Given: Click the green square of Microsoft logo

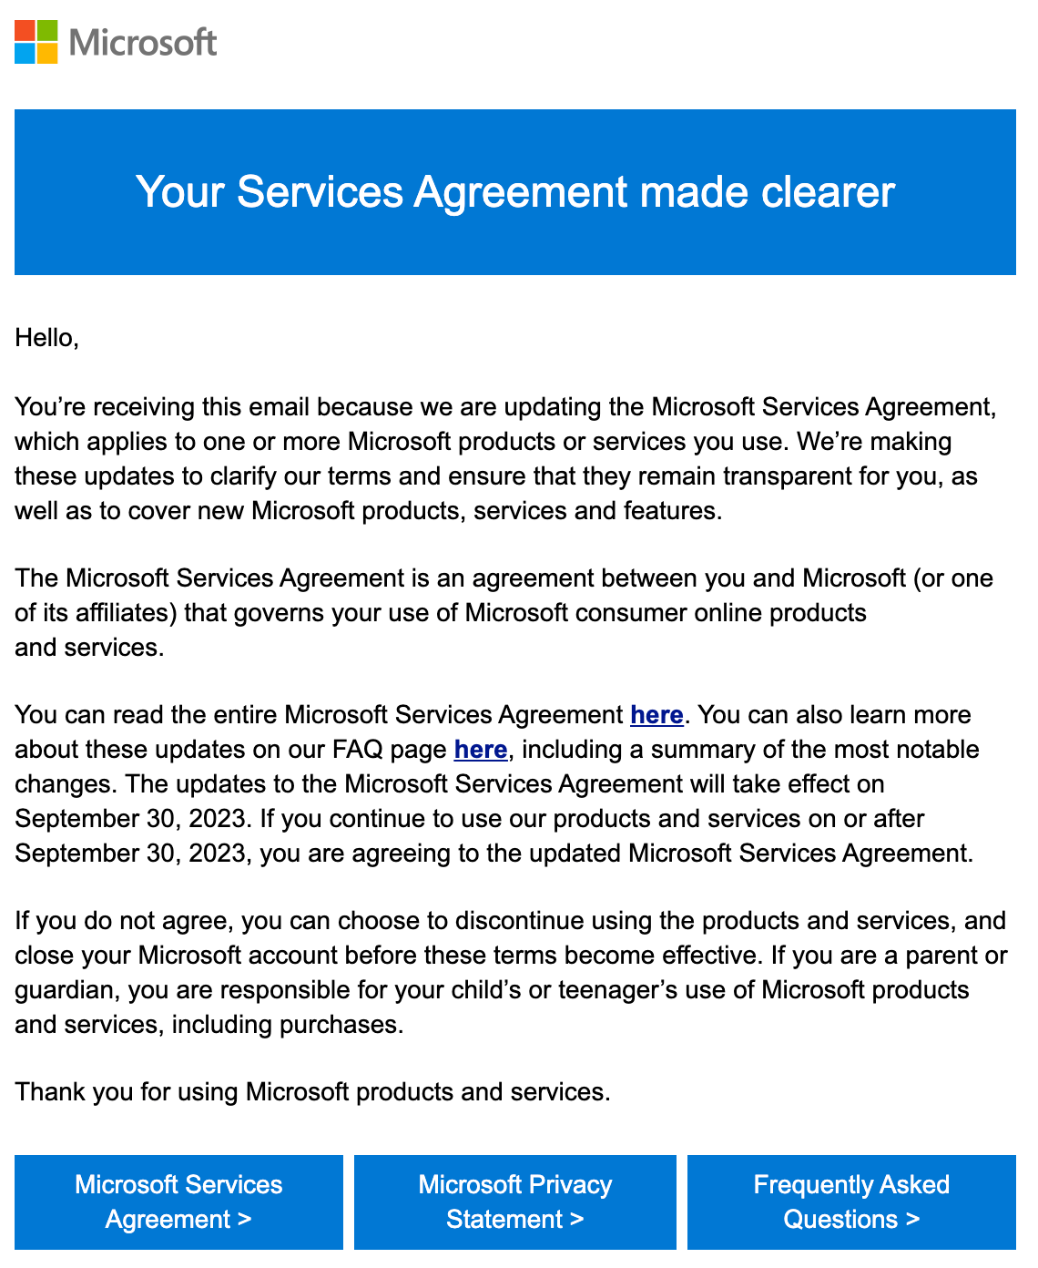Looking at the screenshot, I should pos(46,30).
